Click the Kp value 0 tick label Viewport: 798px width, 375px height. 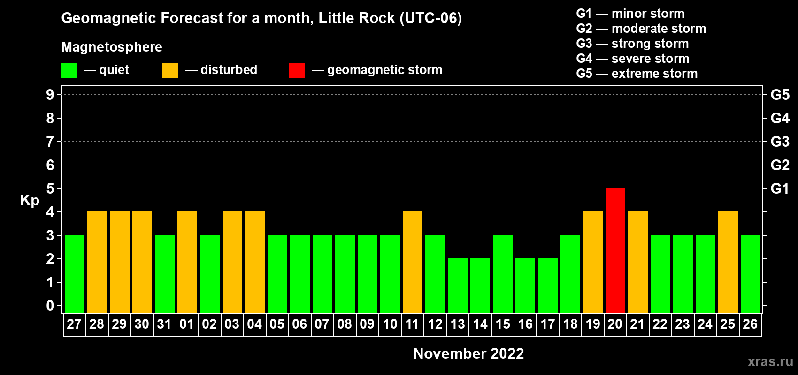pyautogui.click(x=50, y=306)
